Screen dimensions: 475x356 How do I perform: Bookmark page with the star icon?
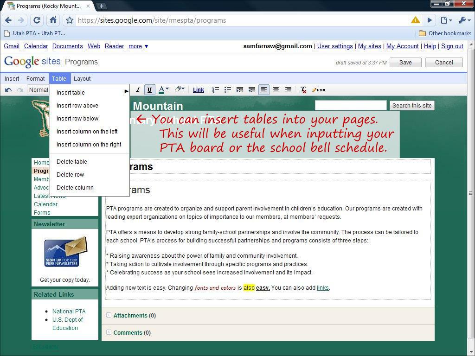pyautogui.click(x=70, y=20)
